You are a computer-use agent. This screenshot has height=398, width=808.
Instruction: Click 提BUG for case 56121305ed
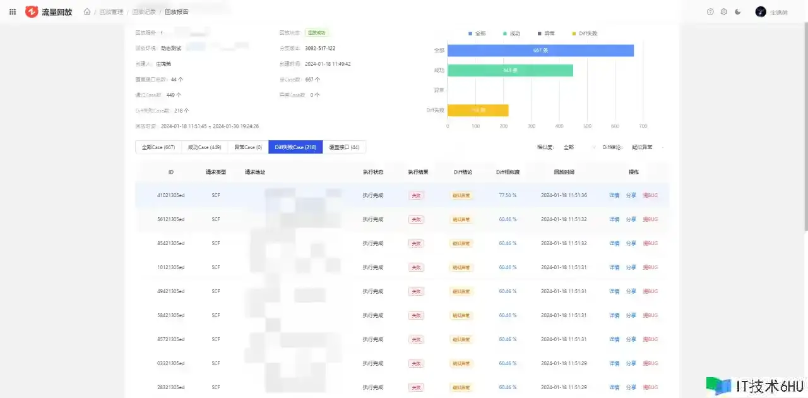pyautogui.click(x=650, y=219)
